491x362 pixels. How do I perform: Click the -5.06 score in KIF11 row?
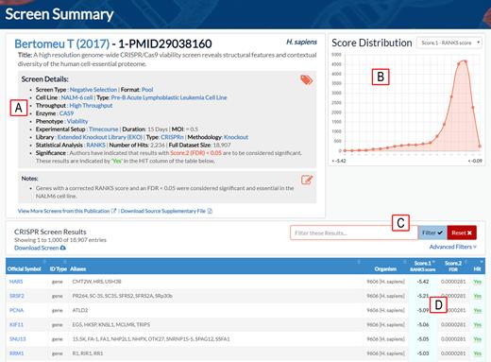click(x=423, y=324)
